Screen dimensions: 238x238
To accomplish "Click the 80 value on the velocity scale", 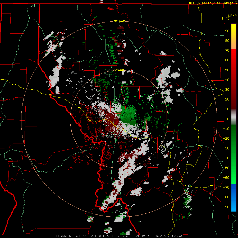I will (227, 40).
